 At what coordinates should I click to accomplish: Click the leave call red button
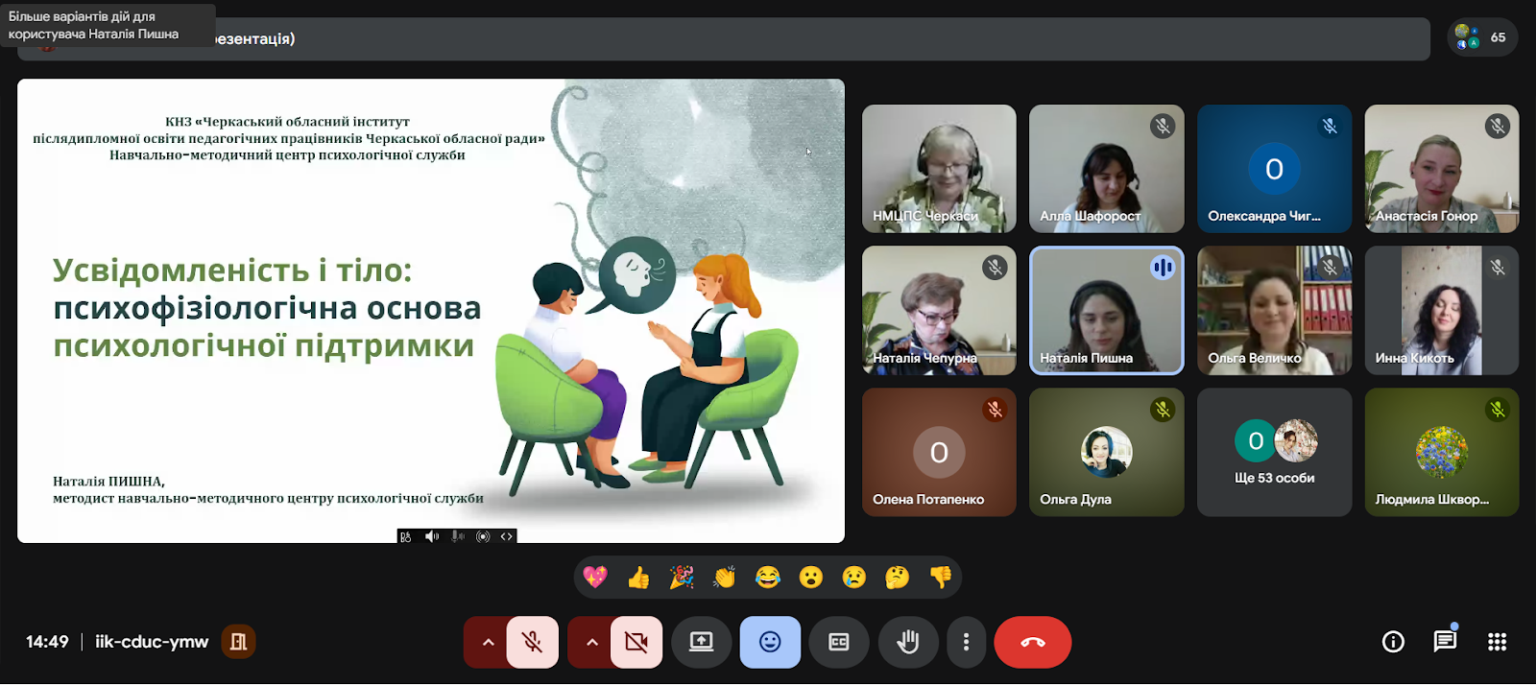point(1032,642)
